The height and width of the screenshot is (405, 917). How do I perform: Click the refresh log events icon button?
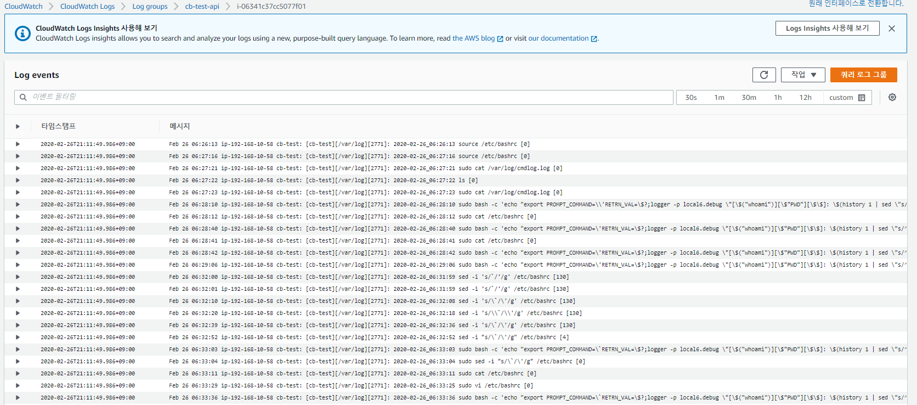pyautogui.click(x=764, y=75)
